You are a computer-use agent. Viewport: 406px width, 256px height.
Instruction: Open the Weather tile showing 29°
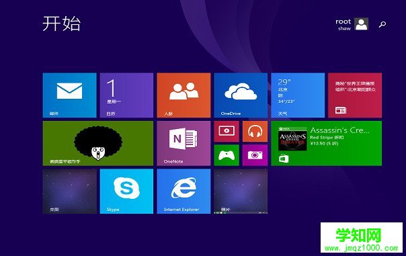tap(298, 95)
